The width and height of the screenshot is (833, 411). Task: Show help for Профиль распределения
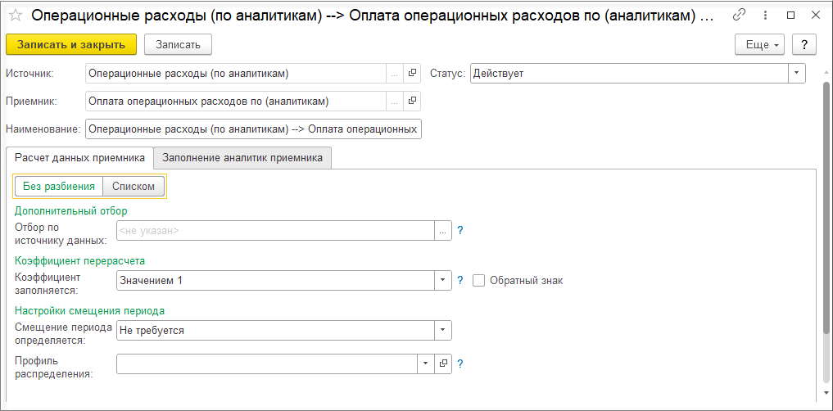click(460, 364)
